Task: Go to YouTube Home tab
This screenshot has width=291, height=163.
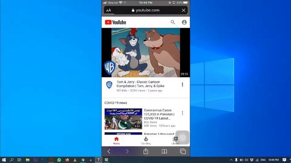Action: [x=116, y=141]
